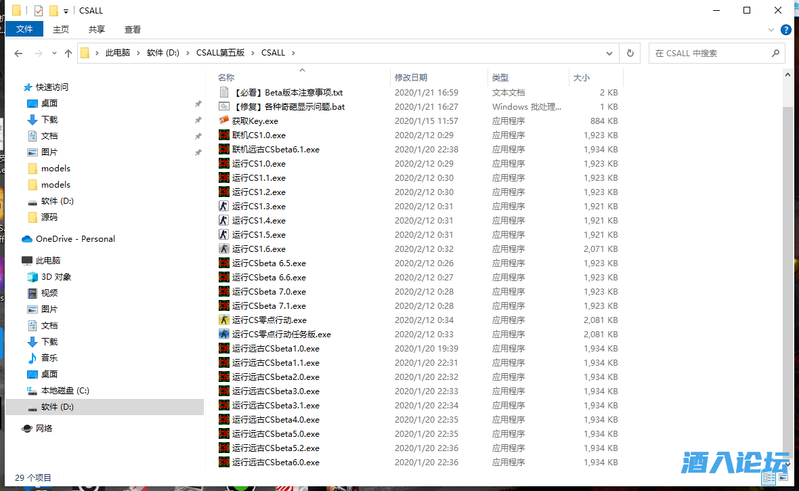
Task: Expand the address bar history dropdown
Action: click(x=609, y=53)
